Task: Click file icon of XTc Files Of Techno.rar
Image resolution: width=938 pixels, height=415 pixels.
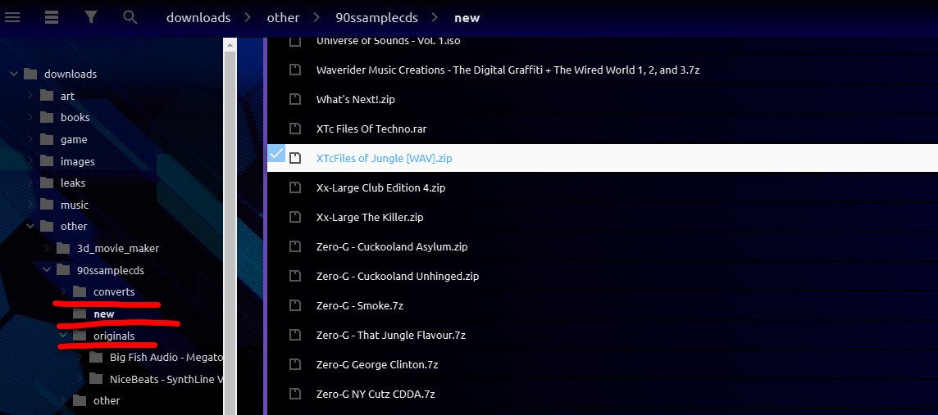Action: coord(295,129)
